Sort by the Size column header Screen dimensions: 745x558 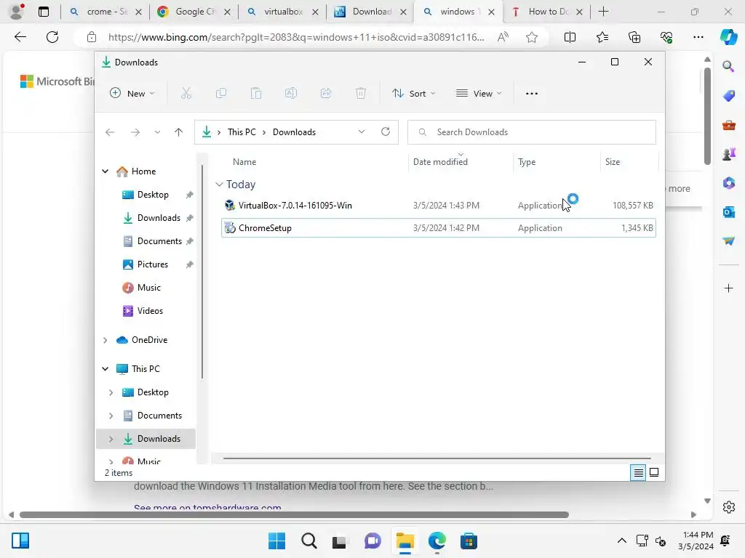[613, 162]
